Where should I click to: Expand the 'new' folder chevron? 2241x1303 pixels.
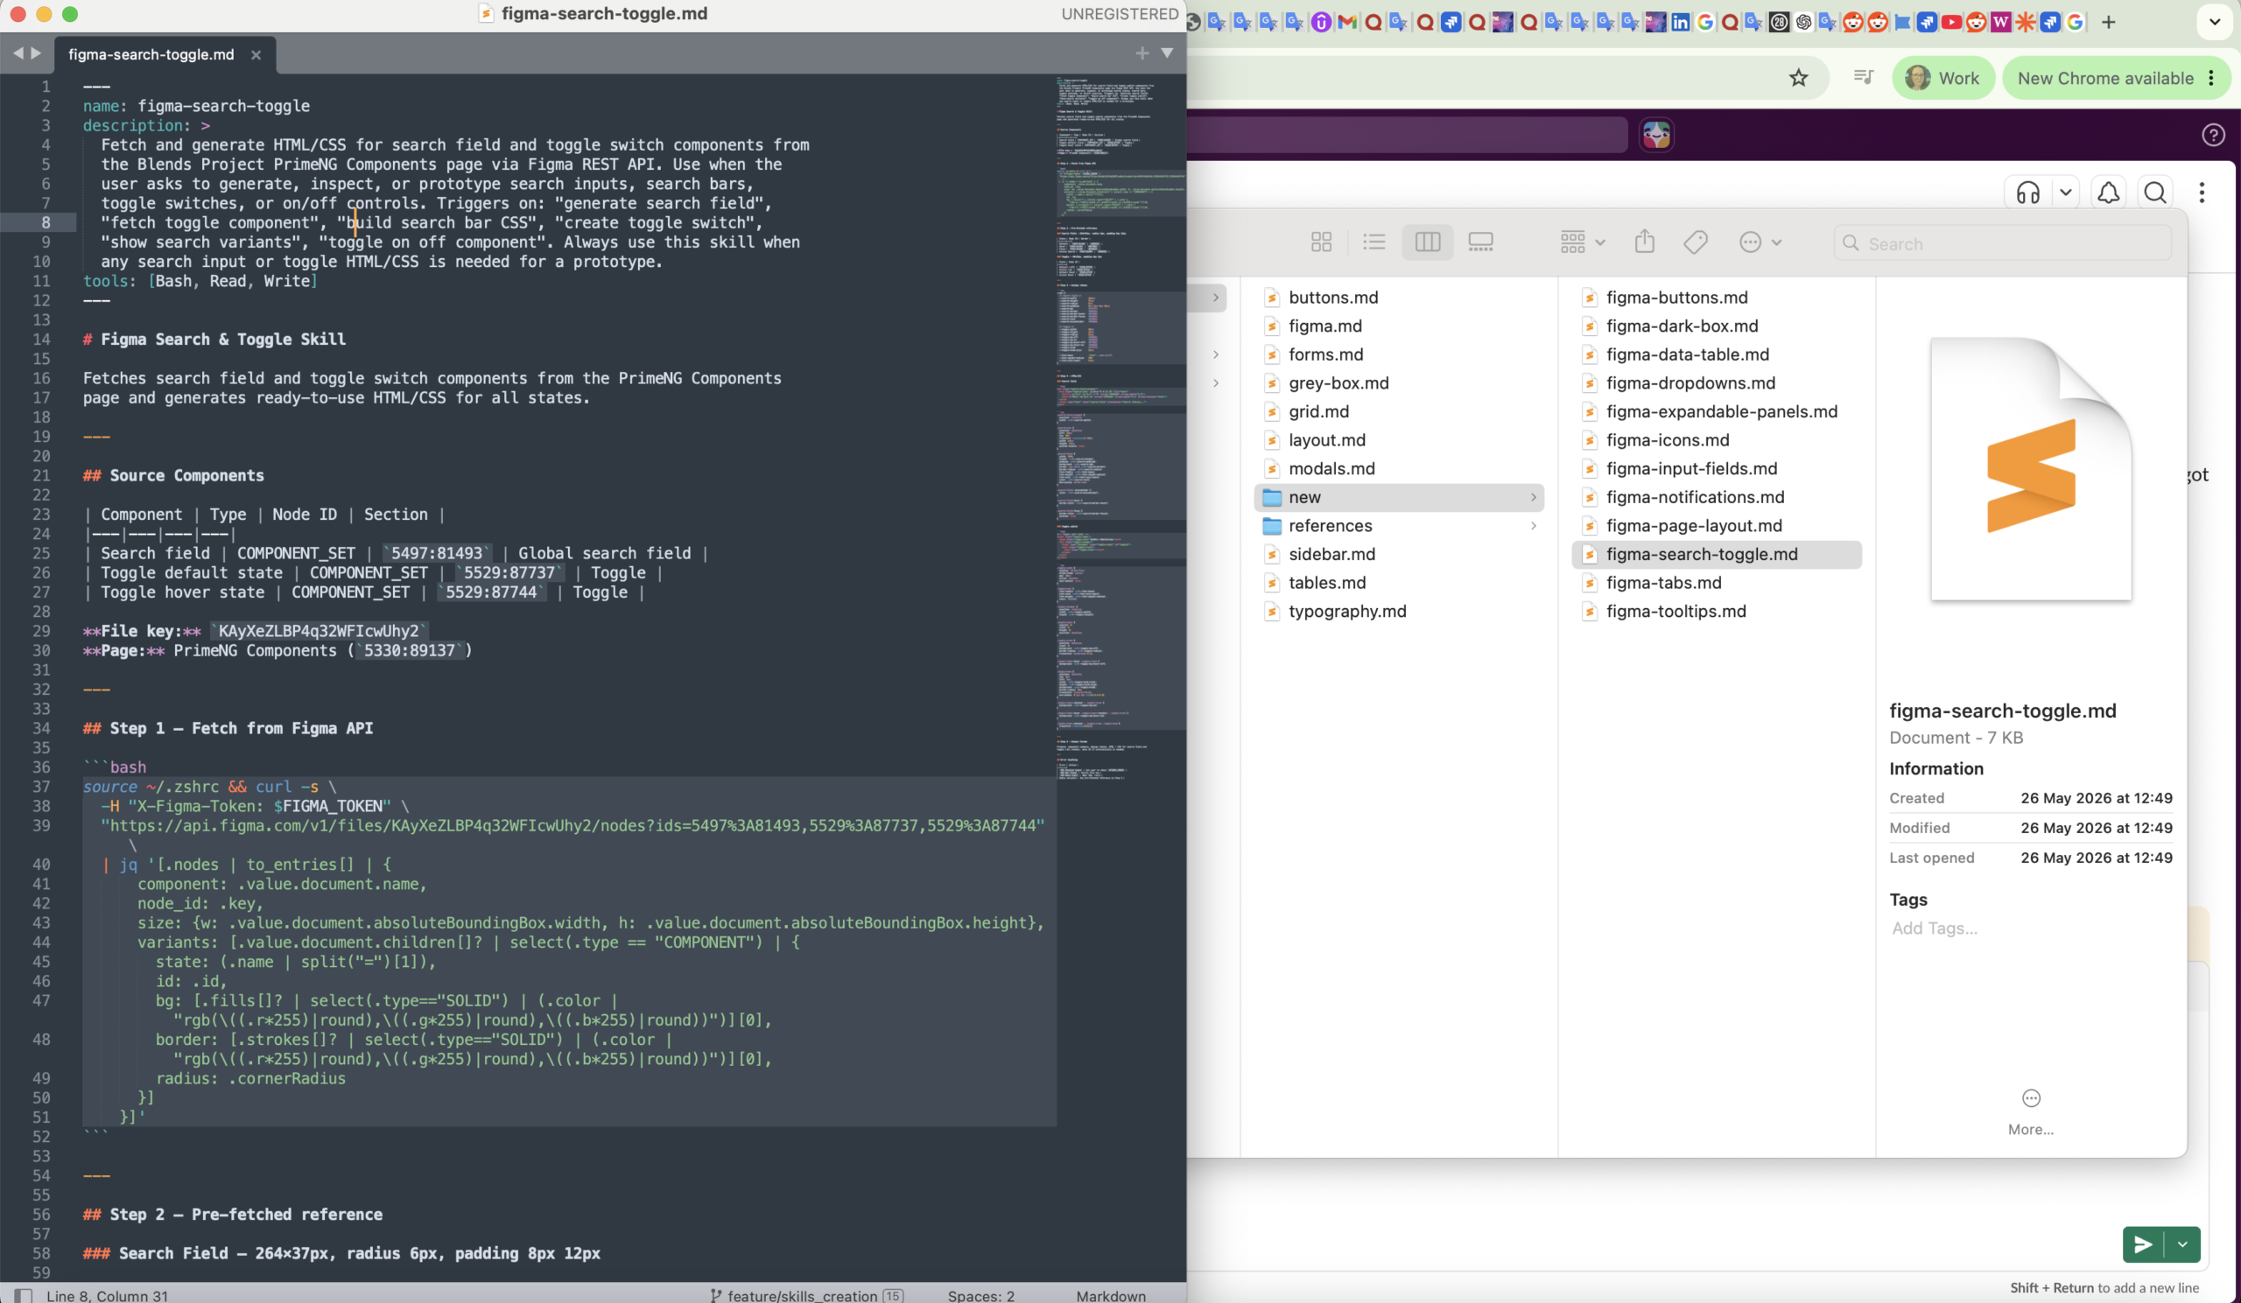click(1533, 497)
